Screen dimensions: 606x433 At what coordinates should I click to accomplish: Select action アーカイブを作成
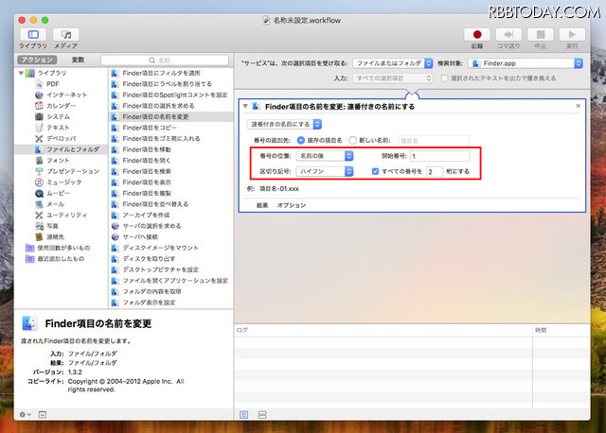pos(146,215)
